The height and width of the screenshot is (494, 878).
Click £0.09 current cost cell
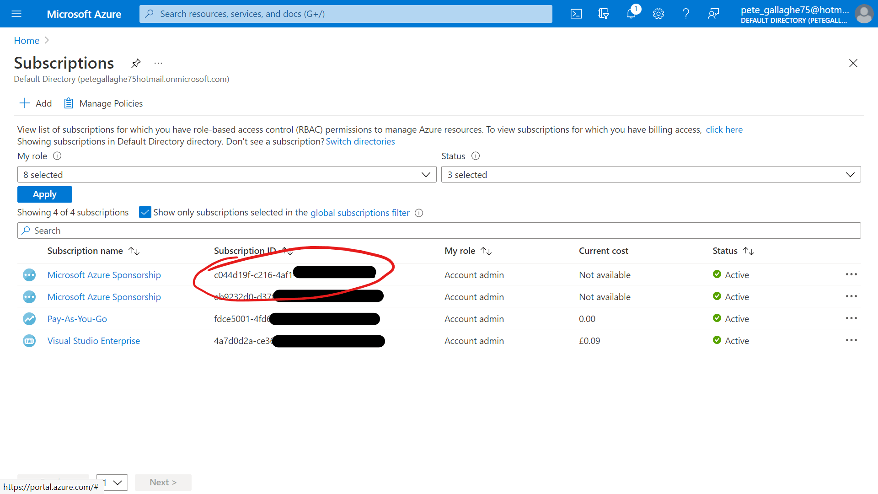tap(589, 341)
